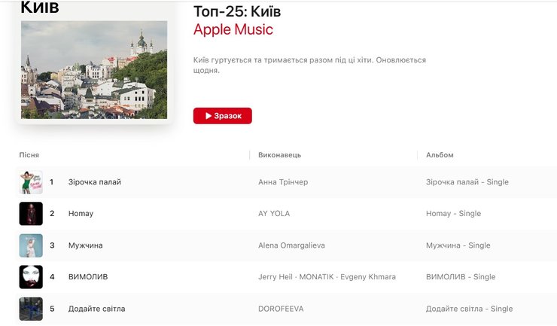Open the Apple Music curator link
The width and height of the screenshot is (557, 326).
point(233,30)
